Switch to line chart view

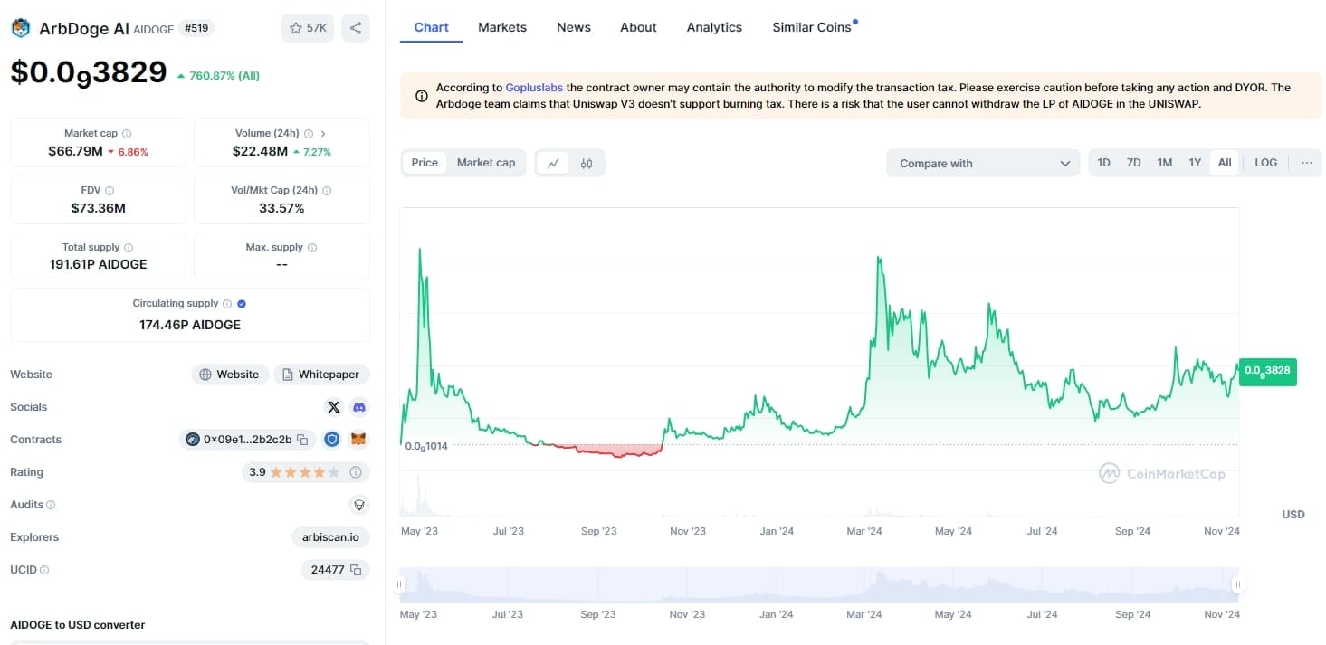(553, 163)
